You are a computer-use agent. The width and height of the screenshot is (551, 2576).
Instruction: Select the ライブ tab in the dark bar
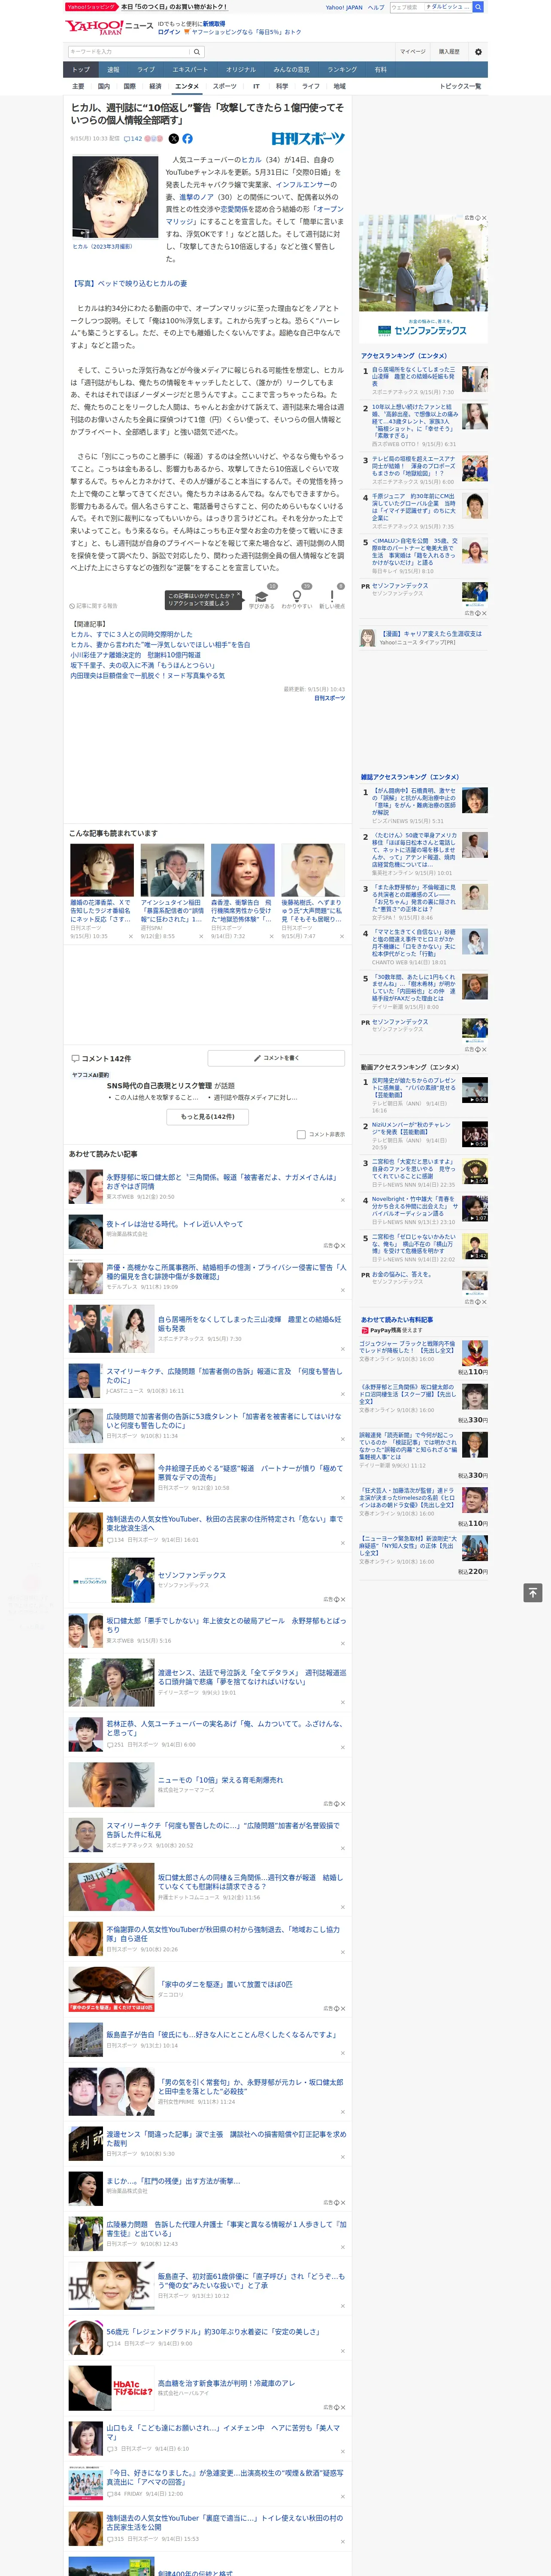click(146, 70)
